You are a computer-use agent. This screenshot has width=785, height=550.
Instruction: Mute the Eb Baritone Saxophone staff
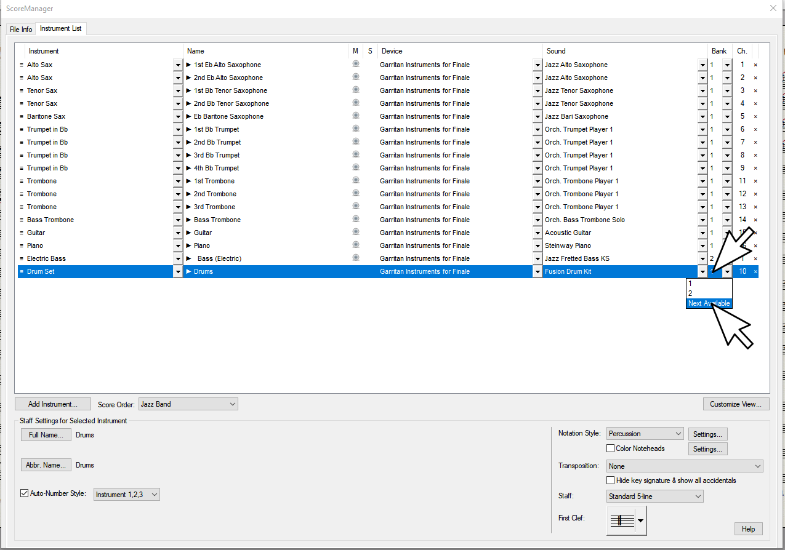pyautogui.click(x=355, y=116)
